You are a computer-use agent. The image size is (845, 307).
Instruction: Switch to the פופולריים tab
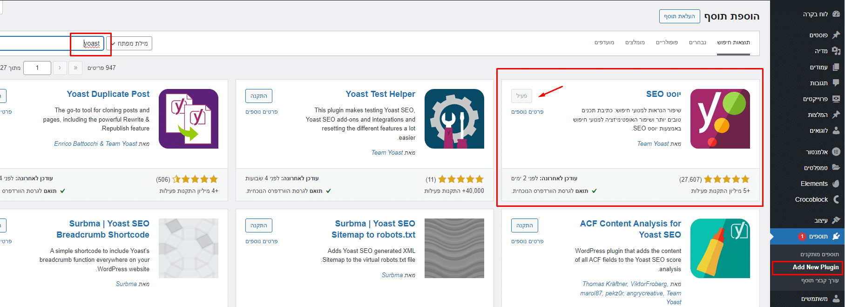(667, 42)
